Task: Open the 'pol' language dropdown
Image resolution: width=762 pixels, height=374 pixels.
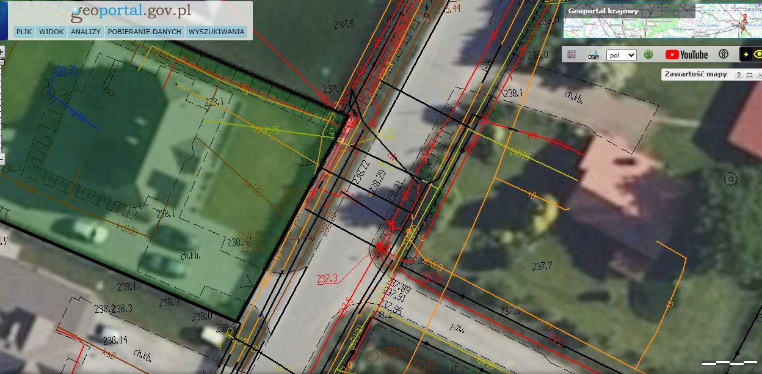Action: pyautogui.click(x=621, y=55)
